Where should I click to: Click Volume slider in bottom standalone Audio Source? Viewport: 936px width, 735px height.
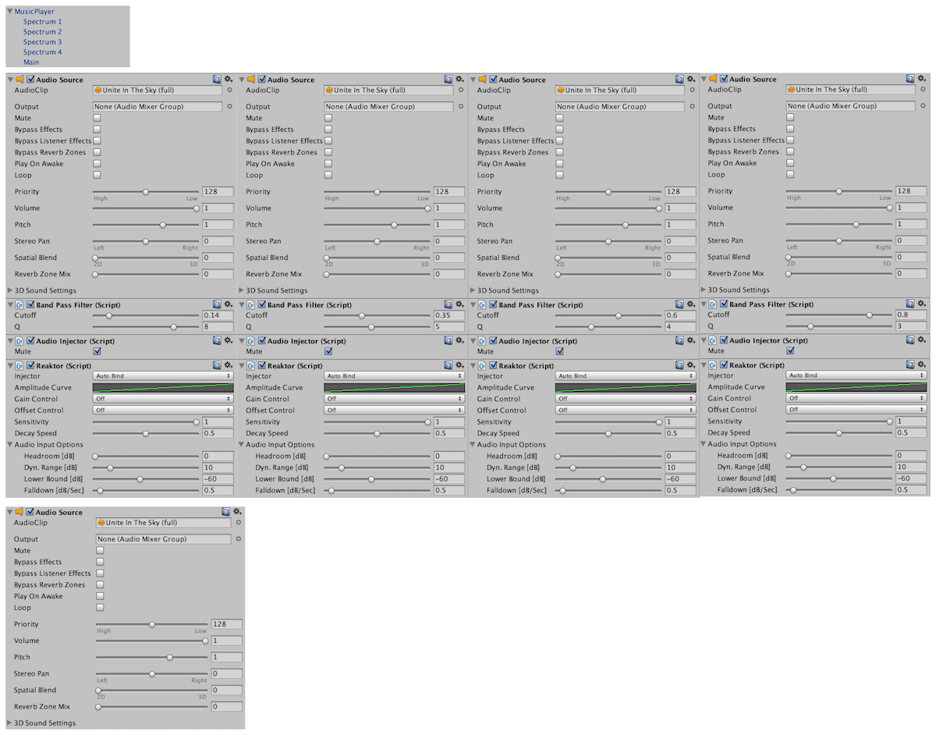tap(151, 641)
